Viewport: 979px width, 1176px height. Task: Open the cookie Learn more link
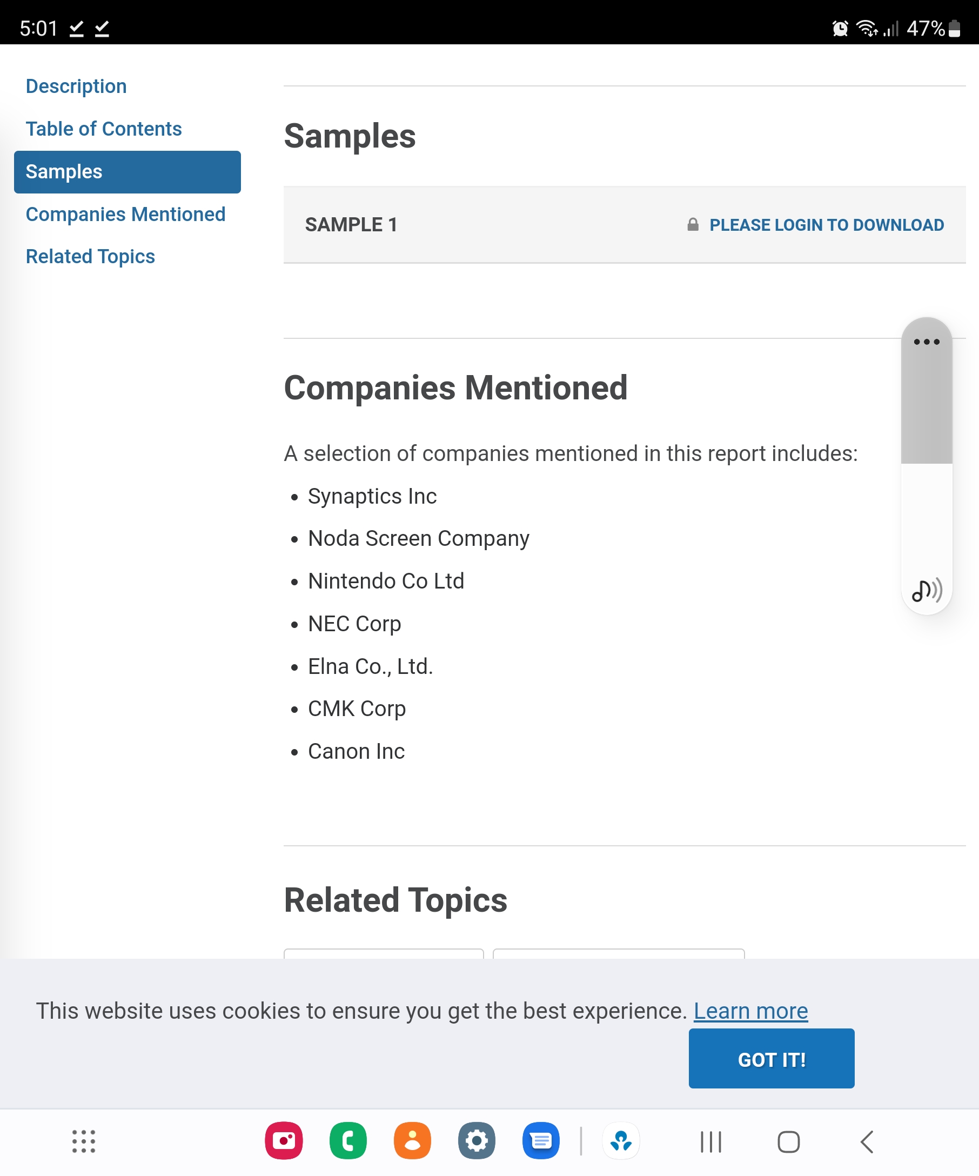click(x=750, y=1011)
